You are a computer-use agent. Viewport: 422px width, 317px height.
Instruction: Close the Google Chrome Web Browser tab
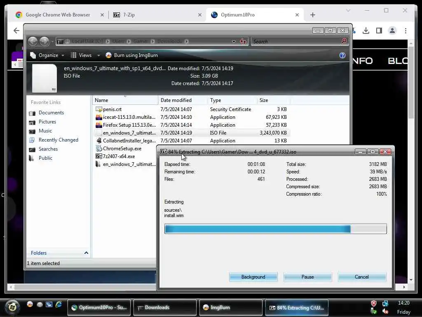tap(102, 15)
